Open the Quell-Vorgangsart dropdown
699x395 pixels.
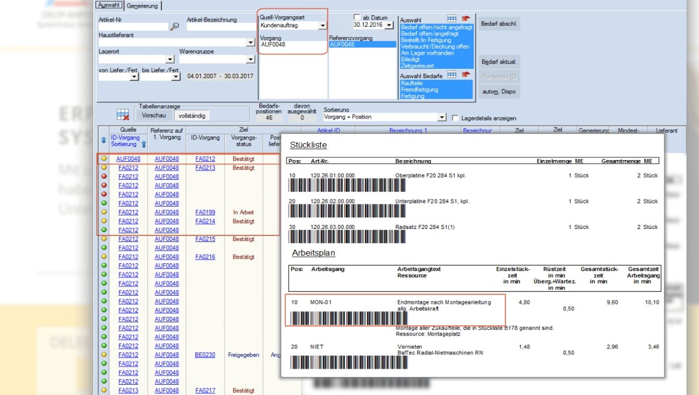pyautogui.click(x=322, y=26)
